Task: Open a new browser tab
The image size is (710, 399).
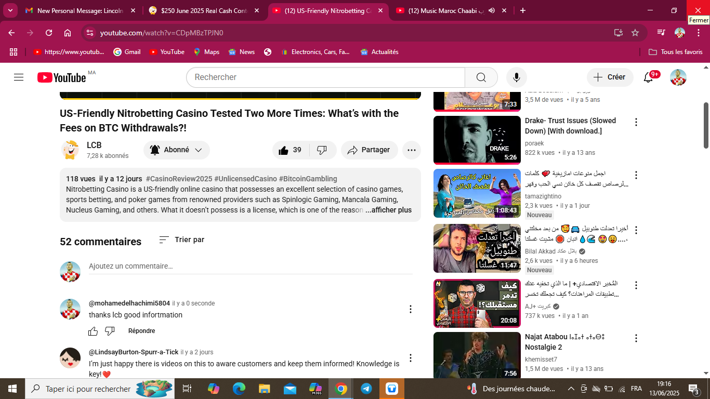Action: tap(523, 10)
